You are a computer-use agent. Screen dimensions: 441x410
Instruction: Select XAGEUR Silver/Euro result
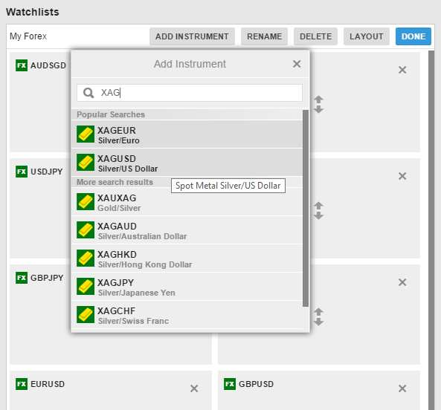pos(187,134)
